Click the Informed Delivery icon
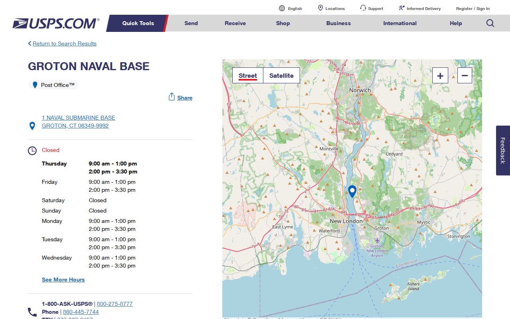Image resolution: width=510 pixels, height=319 pixels. pos(401,8)
